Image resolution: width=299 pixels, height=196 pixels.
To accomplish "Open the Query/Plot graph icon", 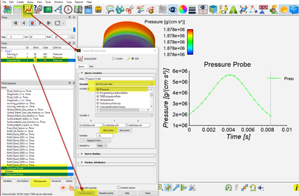I will click(x=28, y=9).
